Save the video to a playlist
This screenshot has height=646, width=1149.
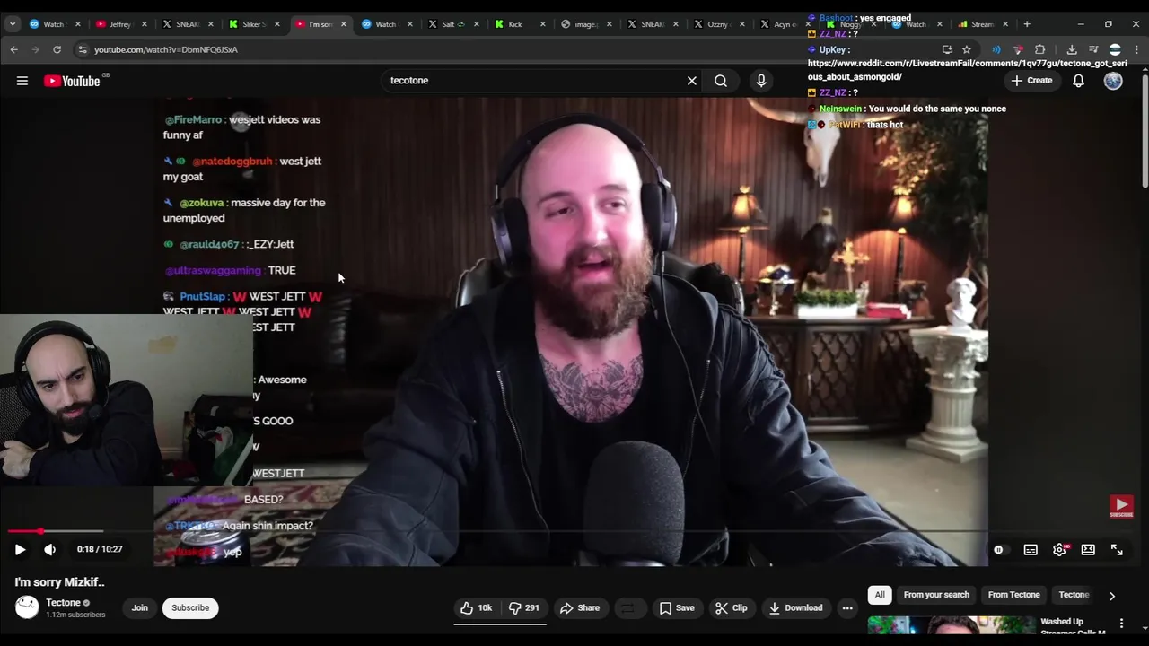click(x=677, y=608)
